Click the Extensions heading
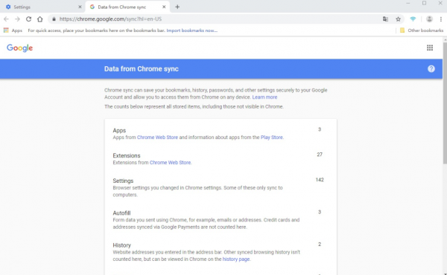The width and height of the screenshot is (447, 275). coord(127,155)
